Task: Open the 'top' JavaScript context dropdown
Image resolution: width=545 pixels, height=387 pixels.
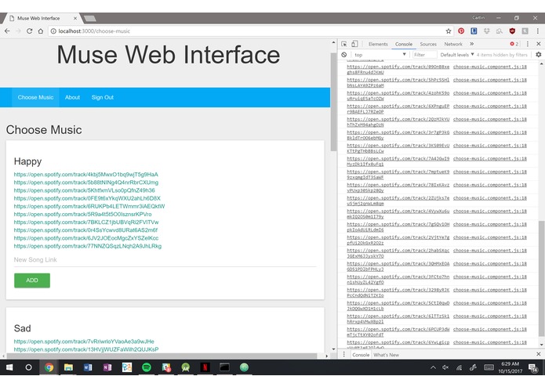Action: pos(380,55)
